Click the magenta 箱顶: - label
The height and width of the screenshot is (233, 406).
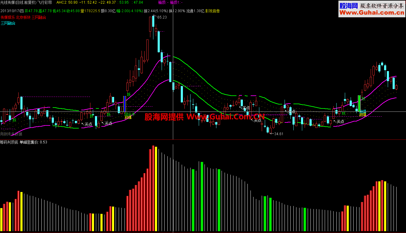163,2
